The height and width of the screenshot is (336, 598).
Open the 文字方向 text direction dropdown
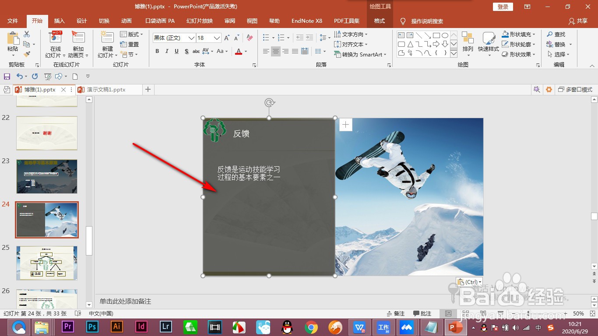[x=351, y=34]
